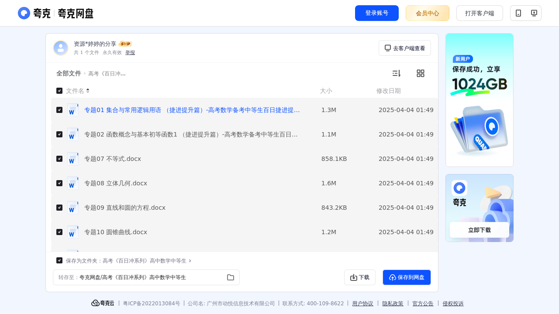The image size is (559, 314).
Task: Open file 专题02 函数概念与基本初等函数1
Action: 191,134
